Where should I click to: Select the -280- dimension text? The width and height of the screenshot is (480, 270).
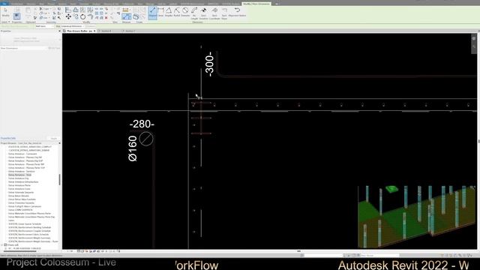tap(142, 124)
